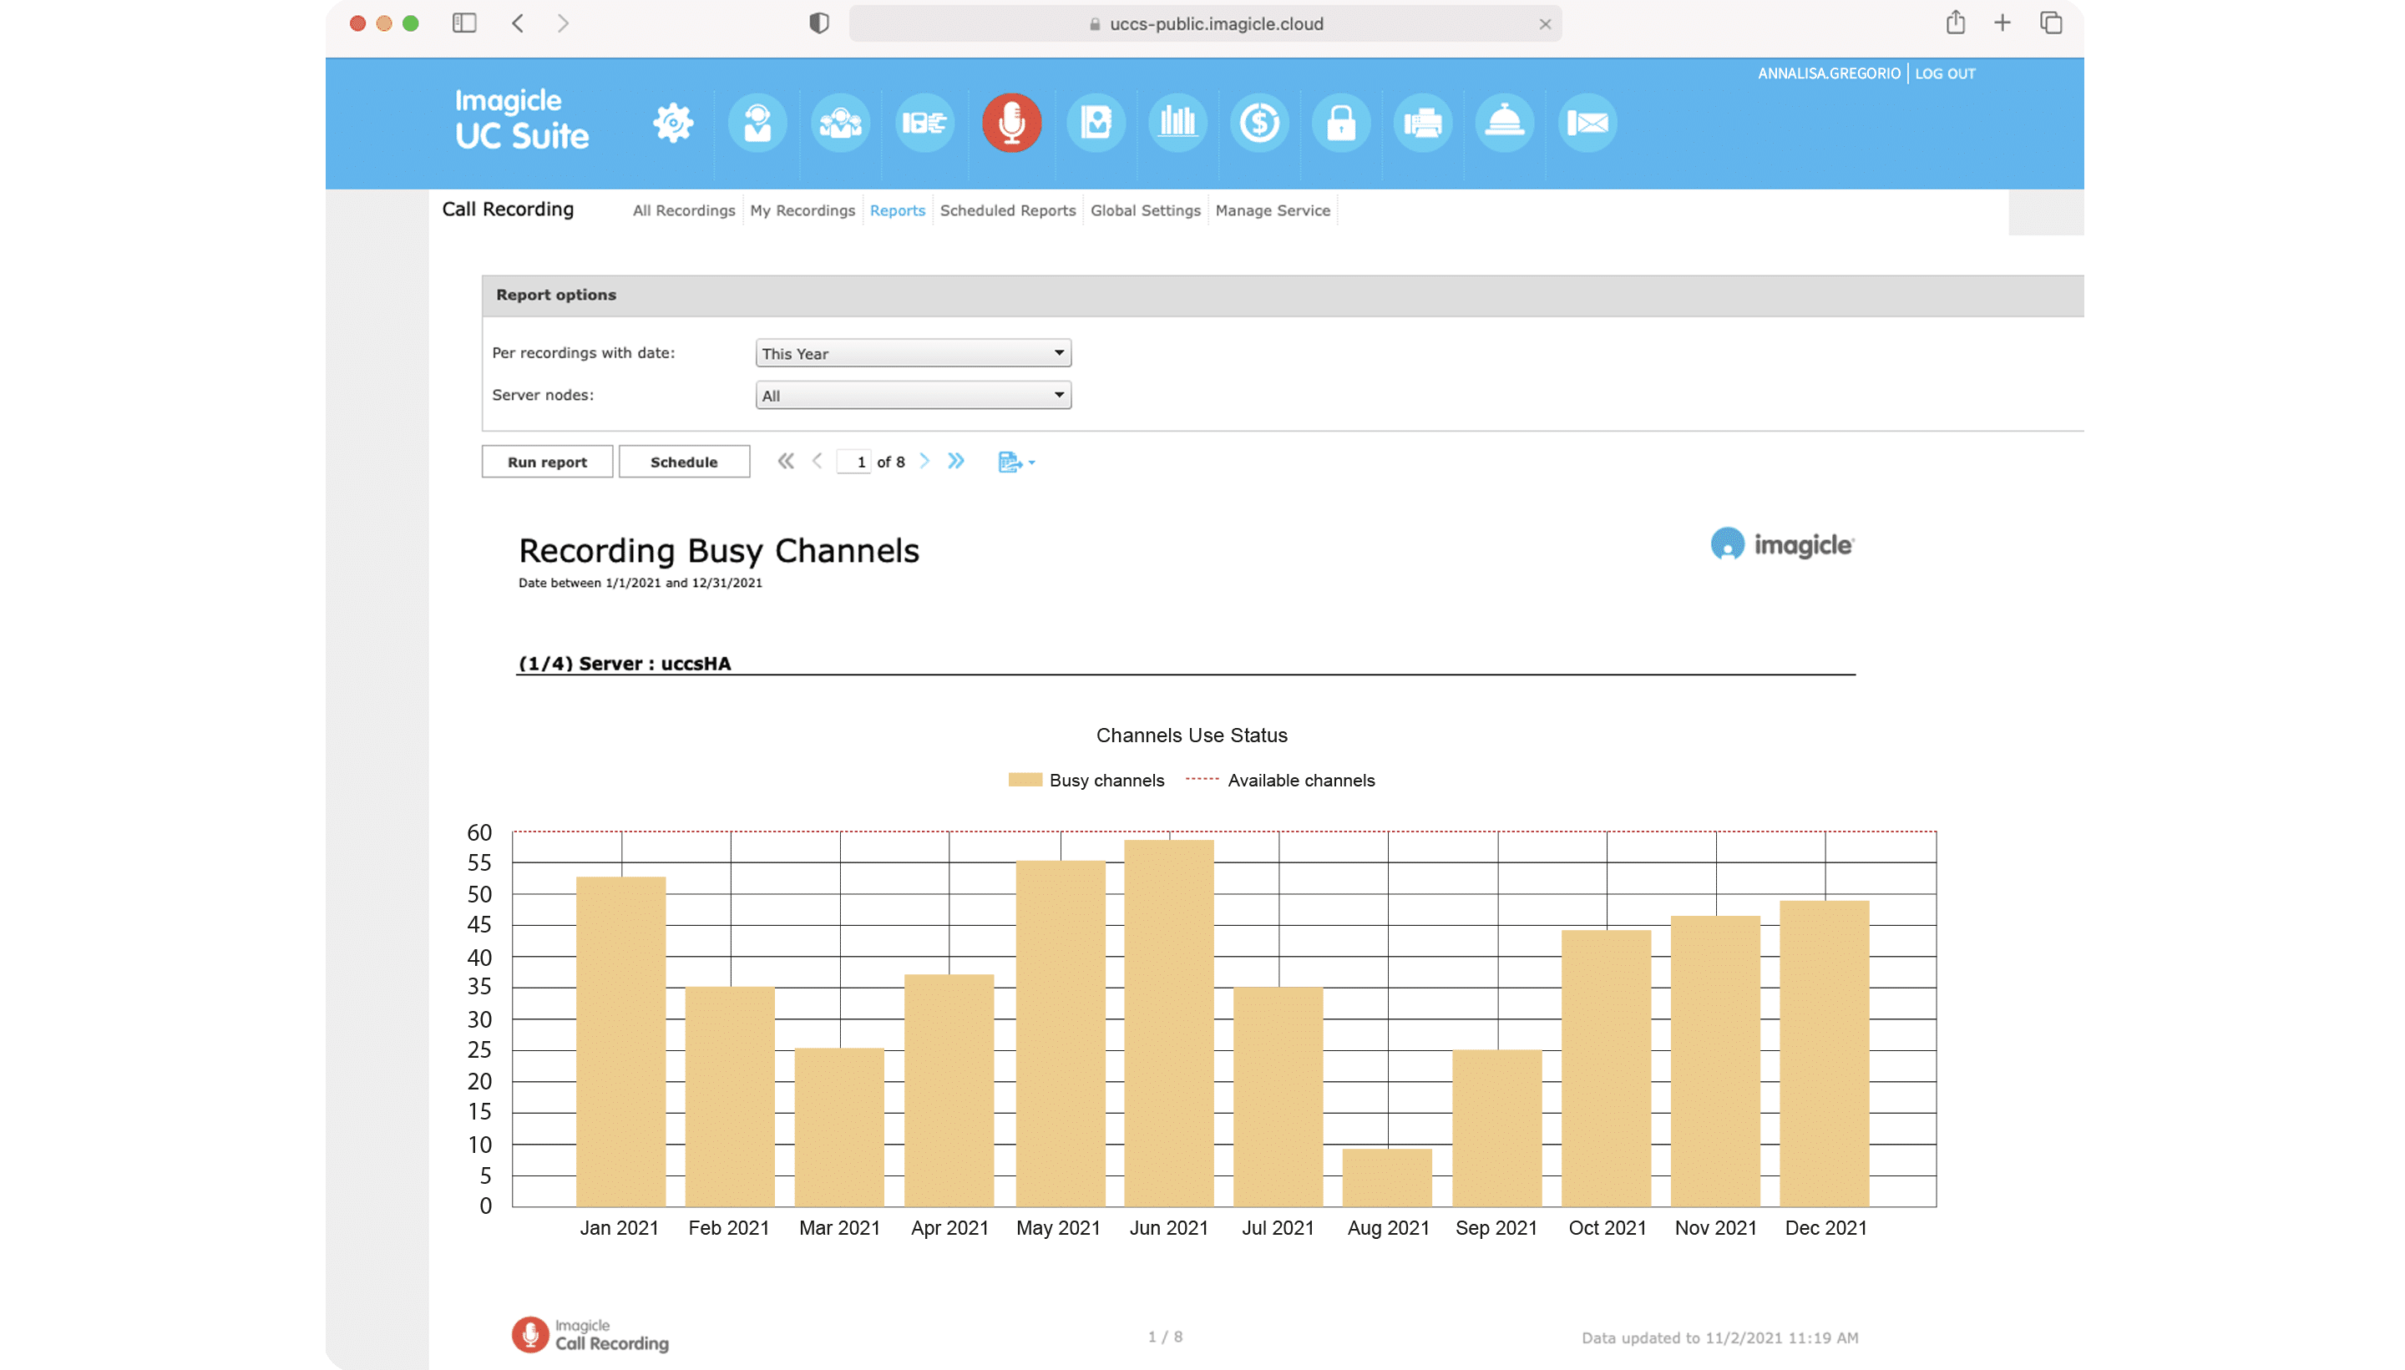This screenshot has width=2405, height=1370.
Task: Click the report page number field
Action: click(x=854, y=462)
